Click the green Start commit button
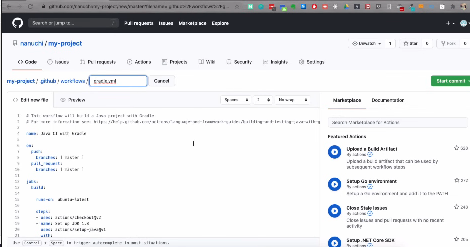470x247 pixels. [x=451, y=81]
